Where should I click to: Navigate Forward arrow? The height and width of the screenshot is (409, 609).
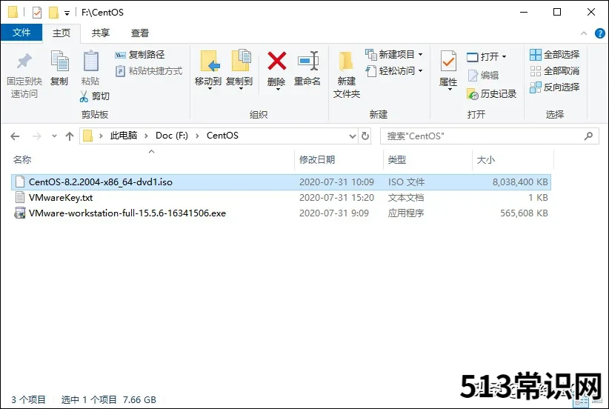37,136
